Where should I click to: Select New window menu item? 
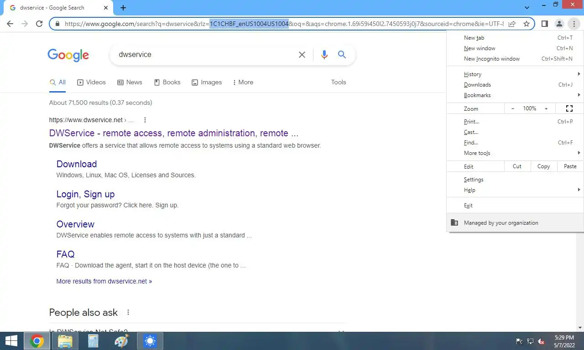tap(515, 48)
